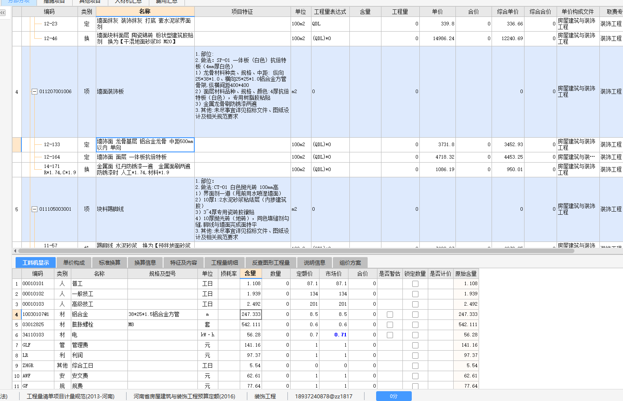This screenshot has width=623, height=401.
Task: Click 工程量清单项目计量规范(2013-河南) in status bar
Action: click(x=70, y=396)
